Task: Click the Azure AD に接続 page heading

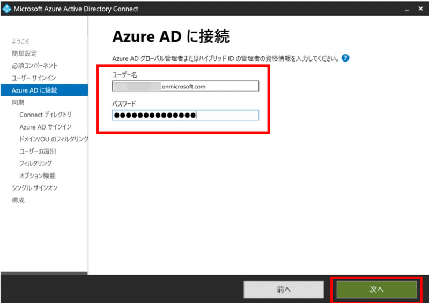Action: [x=171, y=36]
